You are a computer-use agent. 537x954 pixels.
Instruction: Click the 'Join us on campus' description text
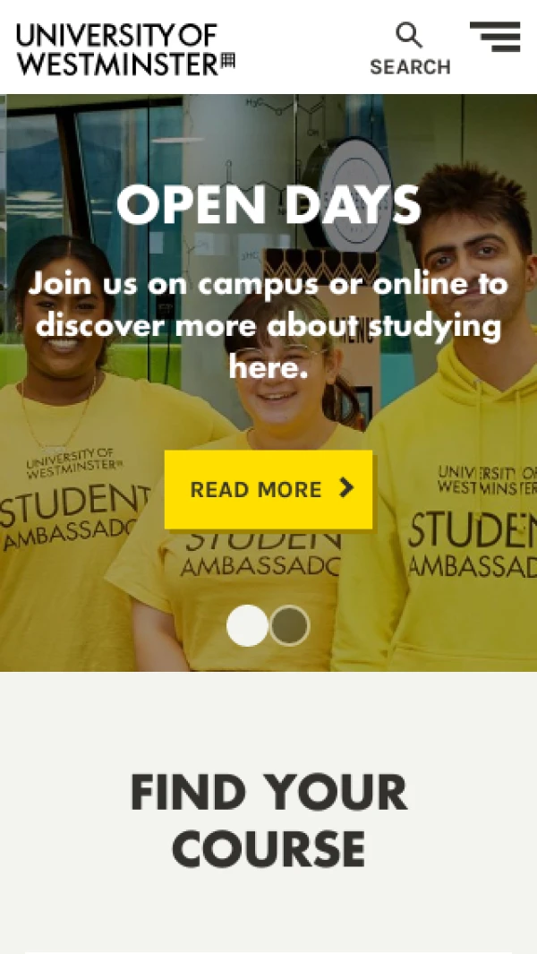[x=268, y=325]
